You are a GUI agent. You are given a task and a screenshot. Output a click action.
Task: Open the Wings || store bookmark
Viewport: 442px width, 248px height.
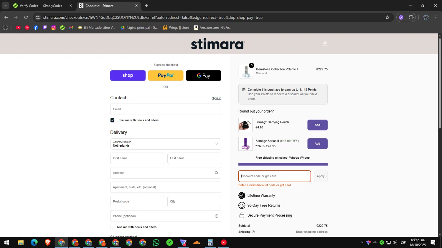click(x=176, y=28)
